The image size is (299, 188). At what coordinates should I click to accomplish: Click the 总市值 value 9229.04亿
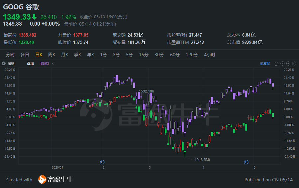[x=252, y=42]
